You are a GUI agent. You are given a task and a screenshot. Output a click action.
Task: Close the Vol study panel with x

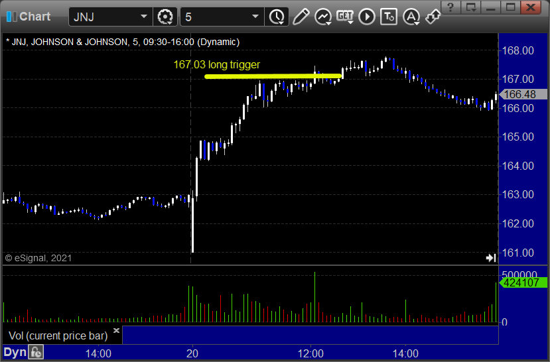point(117,330)
